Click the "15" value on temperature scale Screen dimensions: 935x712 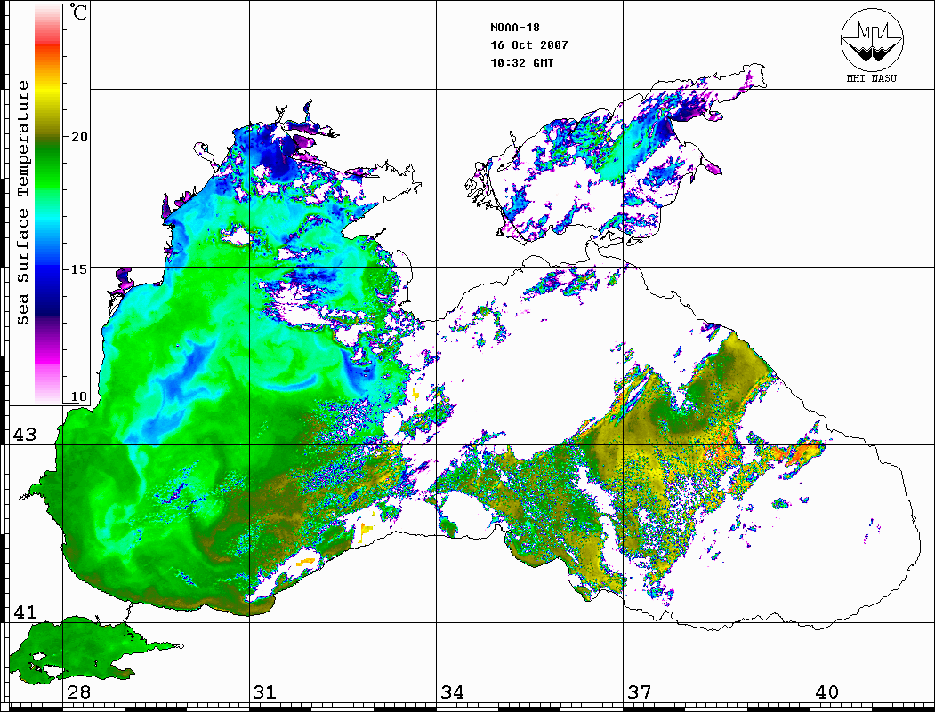pyautogui.click(x=78, y=269)
